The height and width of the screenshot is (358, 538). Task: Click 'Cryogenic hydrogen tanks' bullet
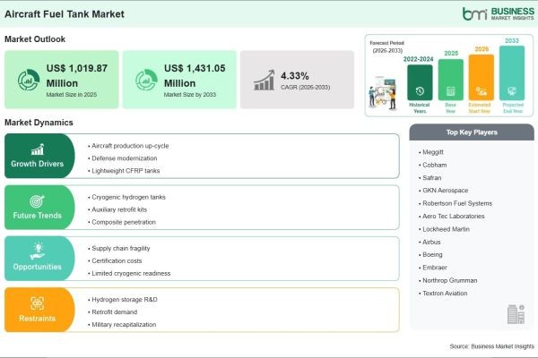point(126,197)
